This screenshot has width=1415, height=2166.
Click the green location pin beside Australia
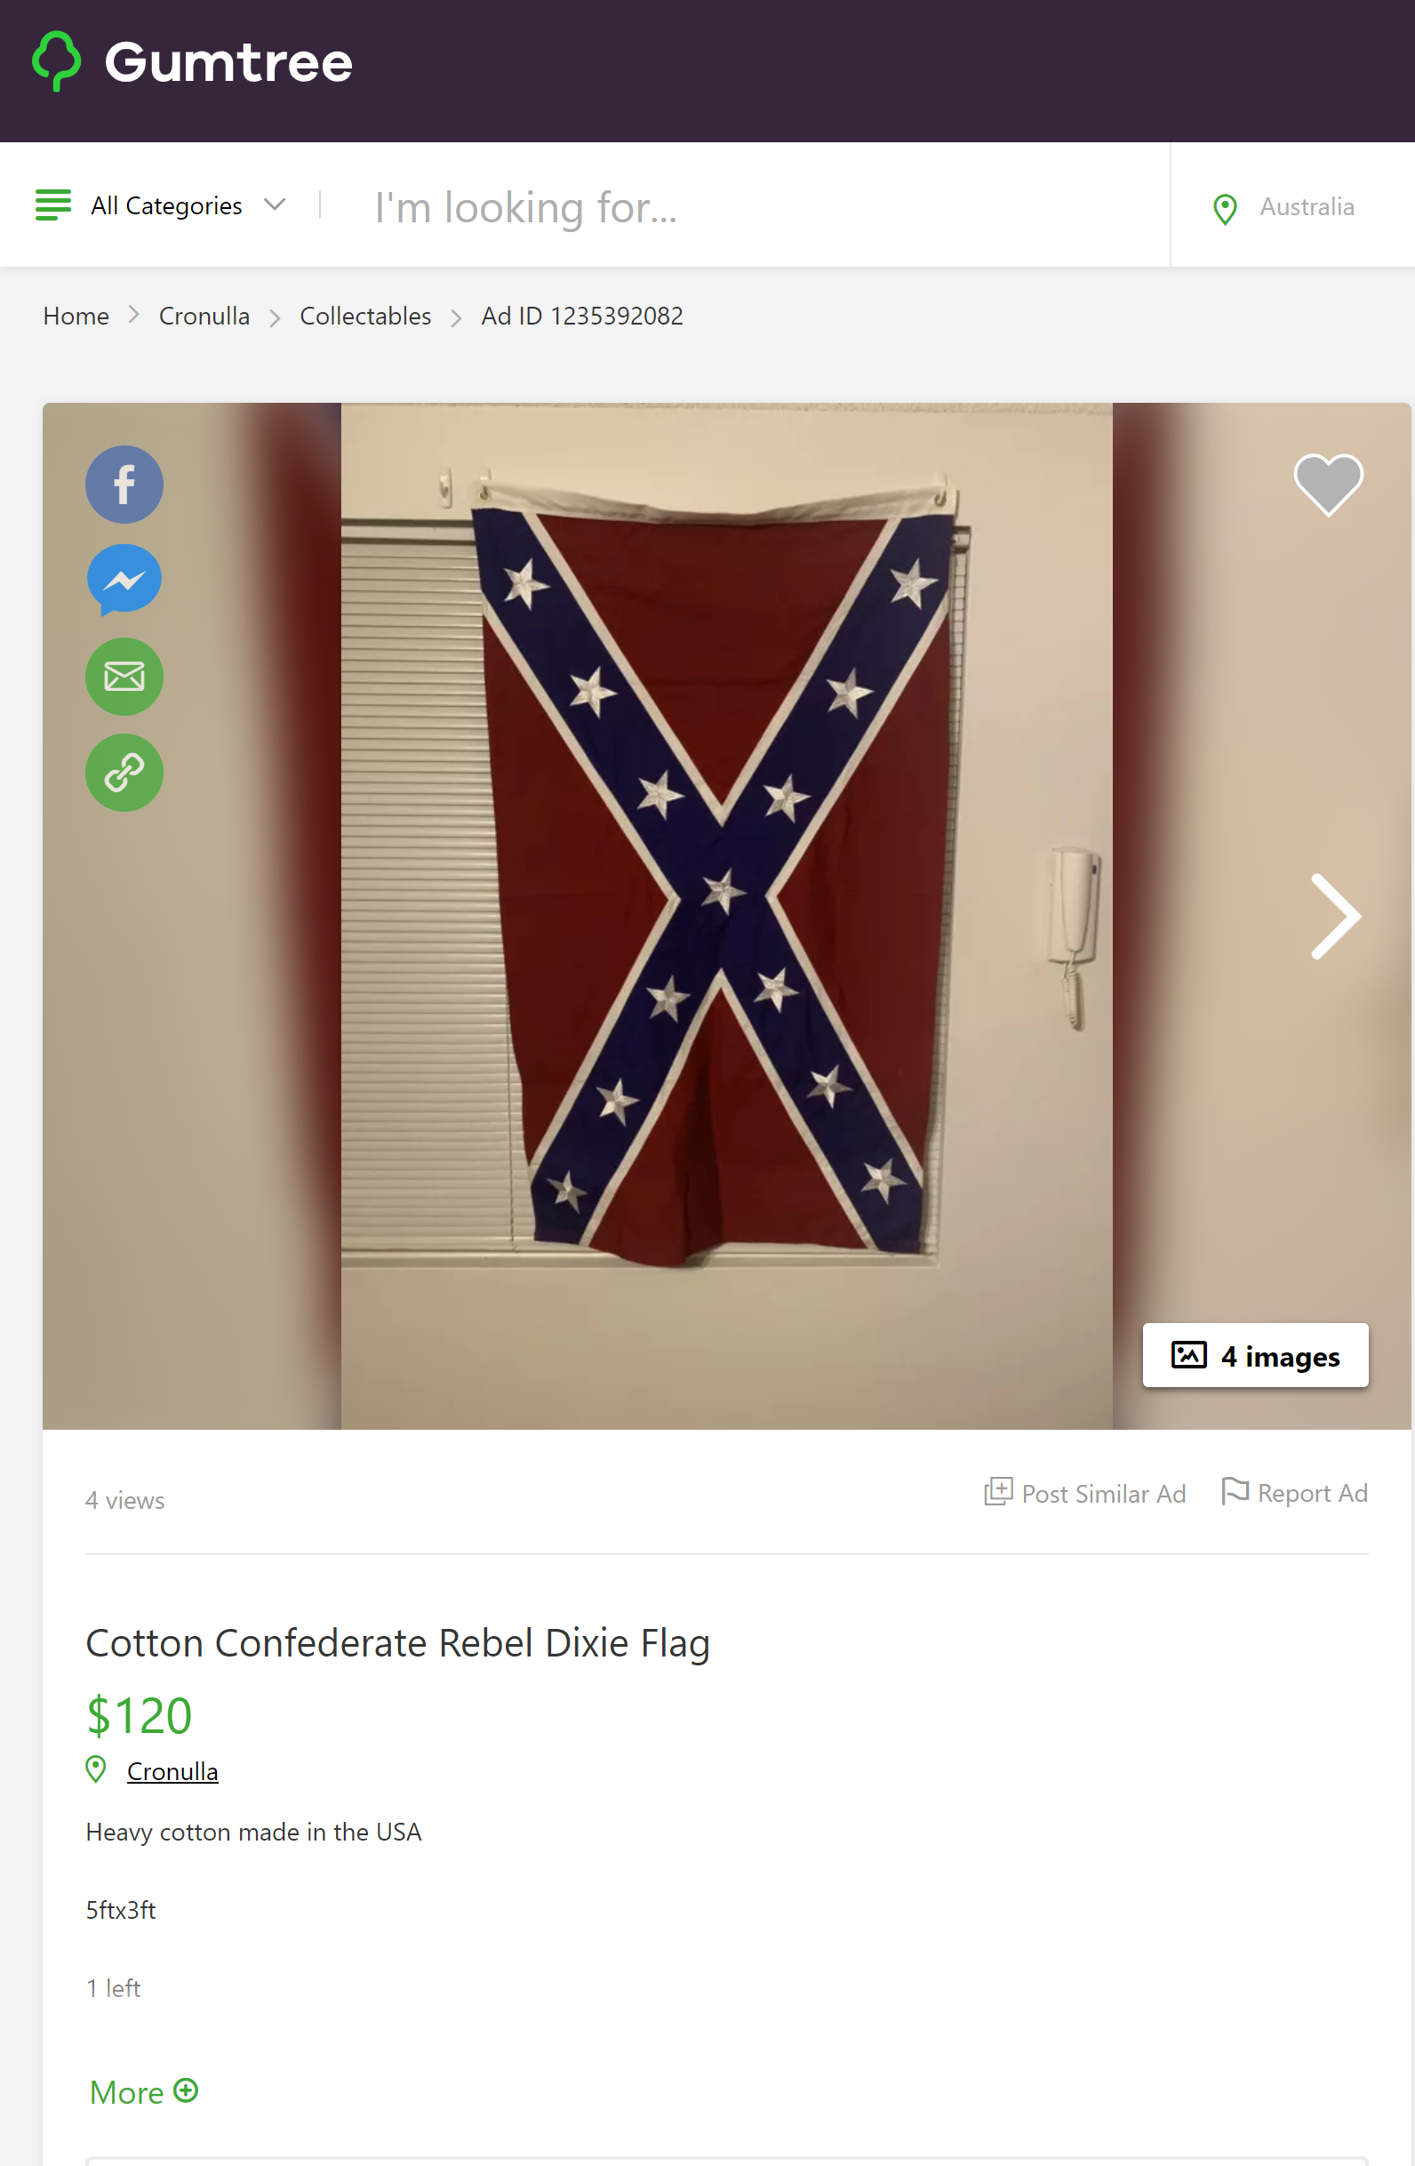(x=1225, y=208)
